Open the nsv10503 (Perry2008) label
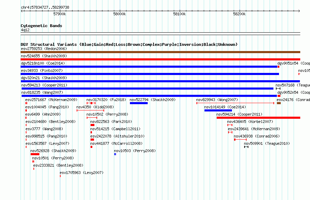310x200 pixels. [x=135, y=151]
